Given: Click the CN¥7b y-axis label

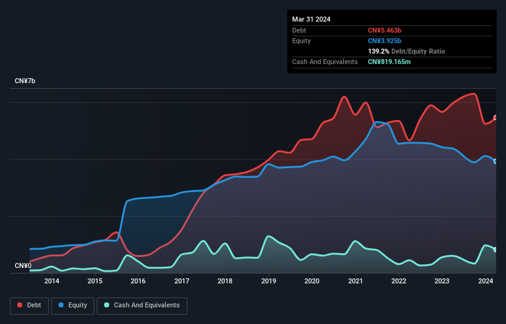Looking at the screenshot, I should [x=25, y=81].
